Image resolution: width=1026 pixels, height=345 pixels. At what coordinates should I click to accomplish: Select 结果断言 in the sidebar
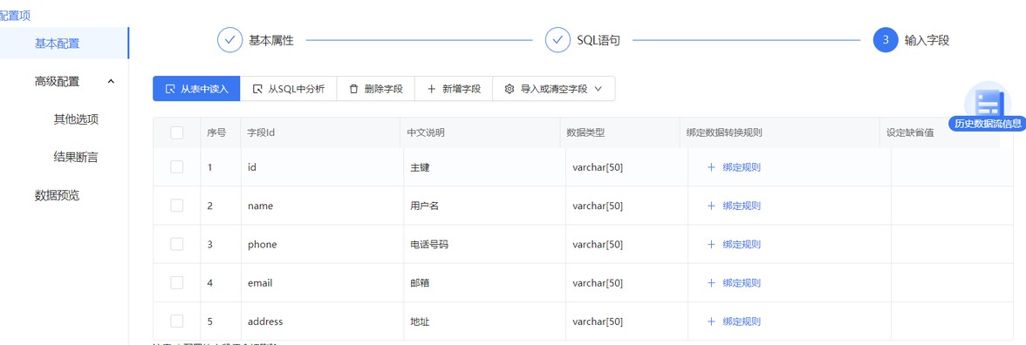point(76,157)
